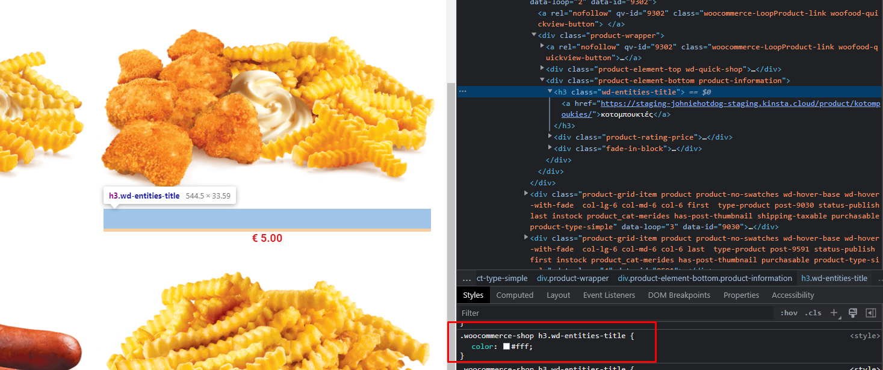Expand the product div post-9591
The height and width of the screenshot is (370, 883).
[x=526, y=238]
